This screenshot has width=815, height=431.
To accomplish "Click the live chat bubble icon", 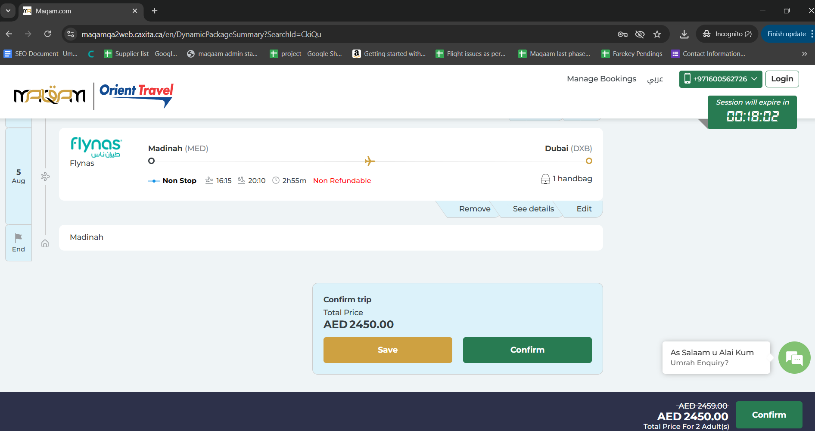I will (794, 357).
